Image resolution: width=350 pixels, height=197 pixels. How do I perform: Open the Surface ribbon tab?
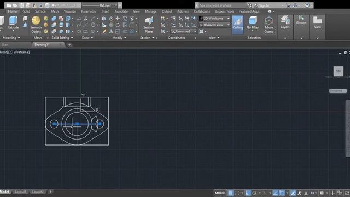tap(40, 11)
